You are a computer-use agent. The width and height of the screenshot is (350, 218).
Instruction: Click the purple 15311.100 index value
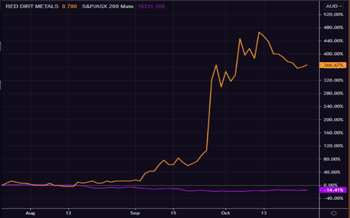(x=151, y=6)
